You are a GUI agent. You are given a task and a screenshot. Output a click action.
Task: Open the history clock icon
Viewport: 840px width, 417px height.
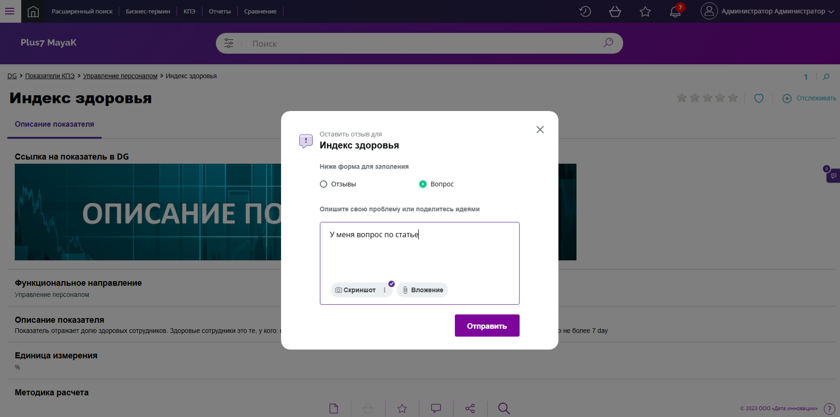point(585,11)
